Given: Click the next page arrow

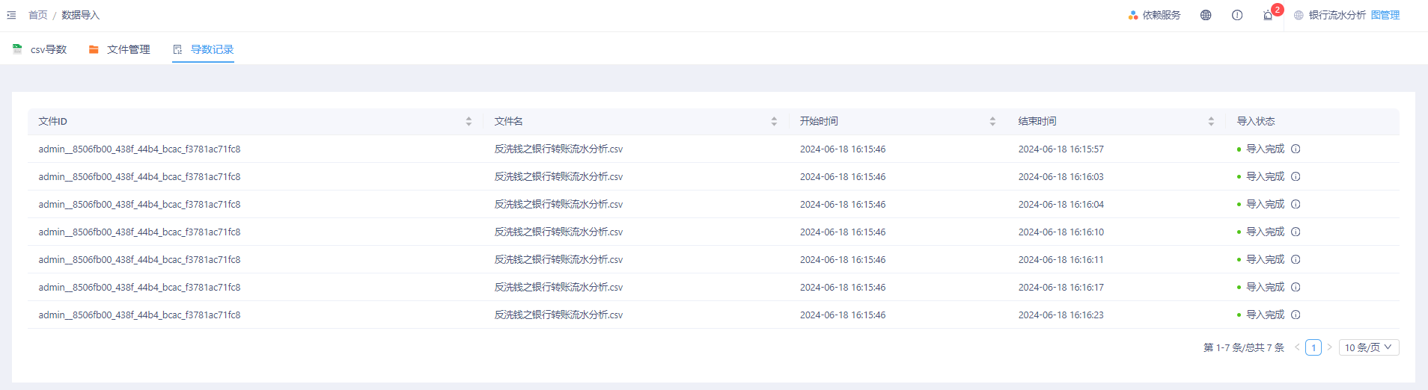Looking at the screenshot, I should click(1329, 347).
